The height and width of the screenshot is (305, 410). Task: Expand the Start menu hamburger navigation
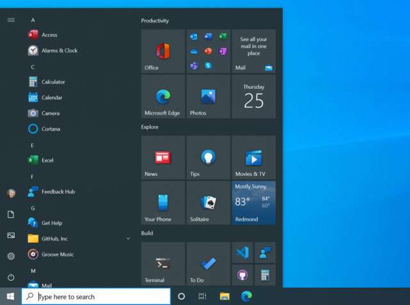click(x=11, y=20)
